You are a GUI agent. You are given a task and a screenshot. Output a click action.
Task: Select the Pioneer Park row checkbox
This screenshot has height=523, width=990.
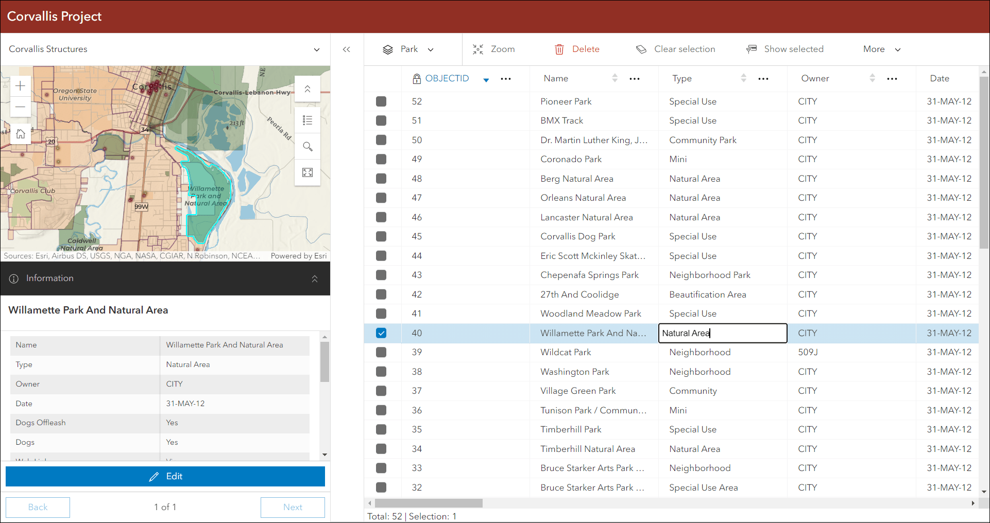pos(381,101)
